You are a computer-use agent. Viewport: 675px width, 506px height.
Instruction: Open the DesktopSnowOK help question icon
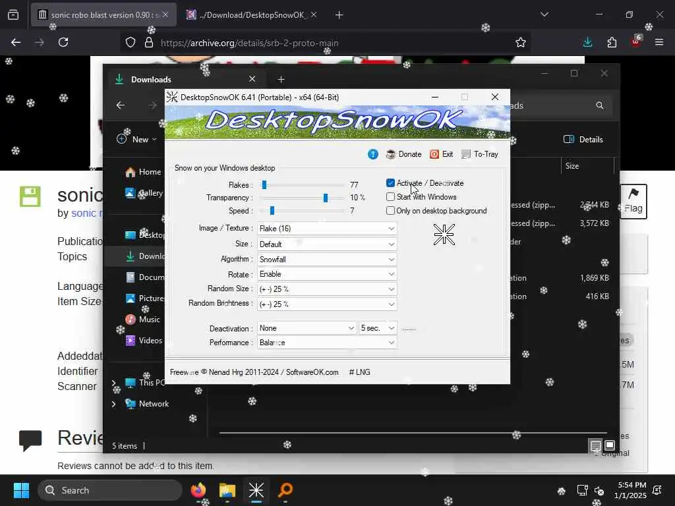tap(373, 154)
